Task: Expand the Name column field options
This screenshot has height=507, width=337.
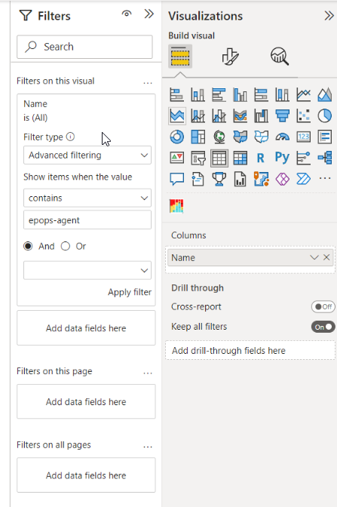Action: (x=314, y=257)
